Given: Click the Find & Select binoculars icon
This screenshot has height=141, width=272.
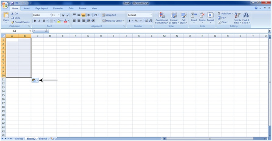Looking at the screenshot, I should [x=246, y=16].
